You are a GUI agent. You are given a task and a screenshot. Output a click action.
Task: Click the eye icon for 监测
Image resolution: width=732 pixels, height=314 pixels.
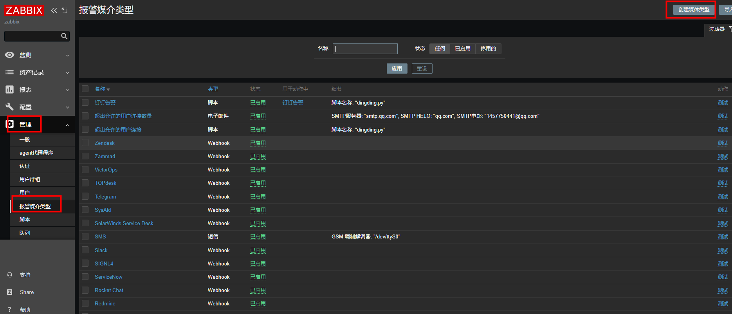pyautogui.click(x=10, y=55)
